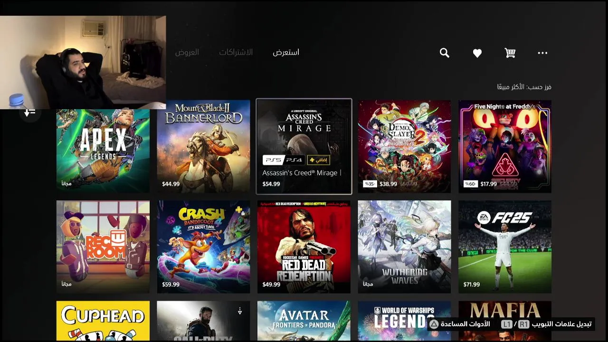The height and width of the screenshot is (342, 608).
Task: Open the Apex Legends game tile
Action: pos(103,146)
